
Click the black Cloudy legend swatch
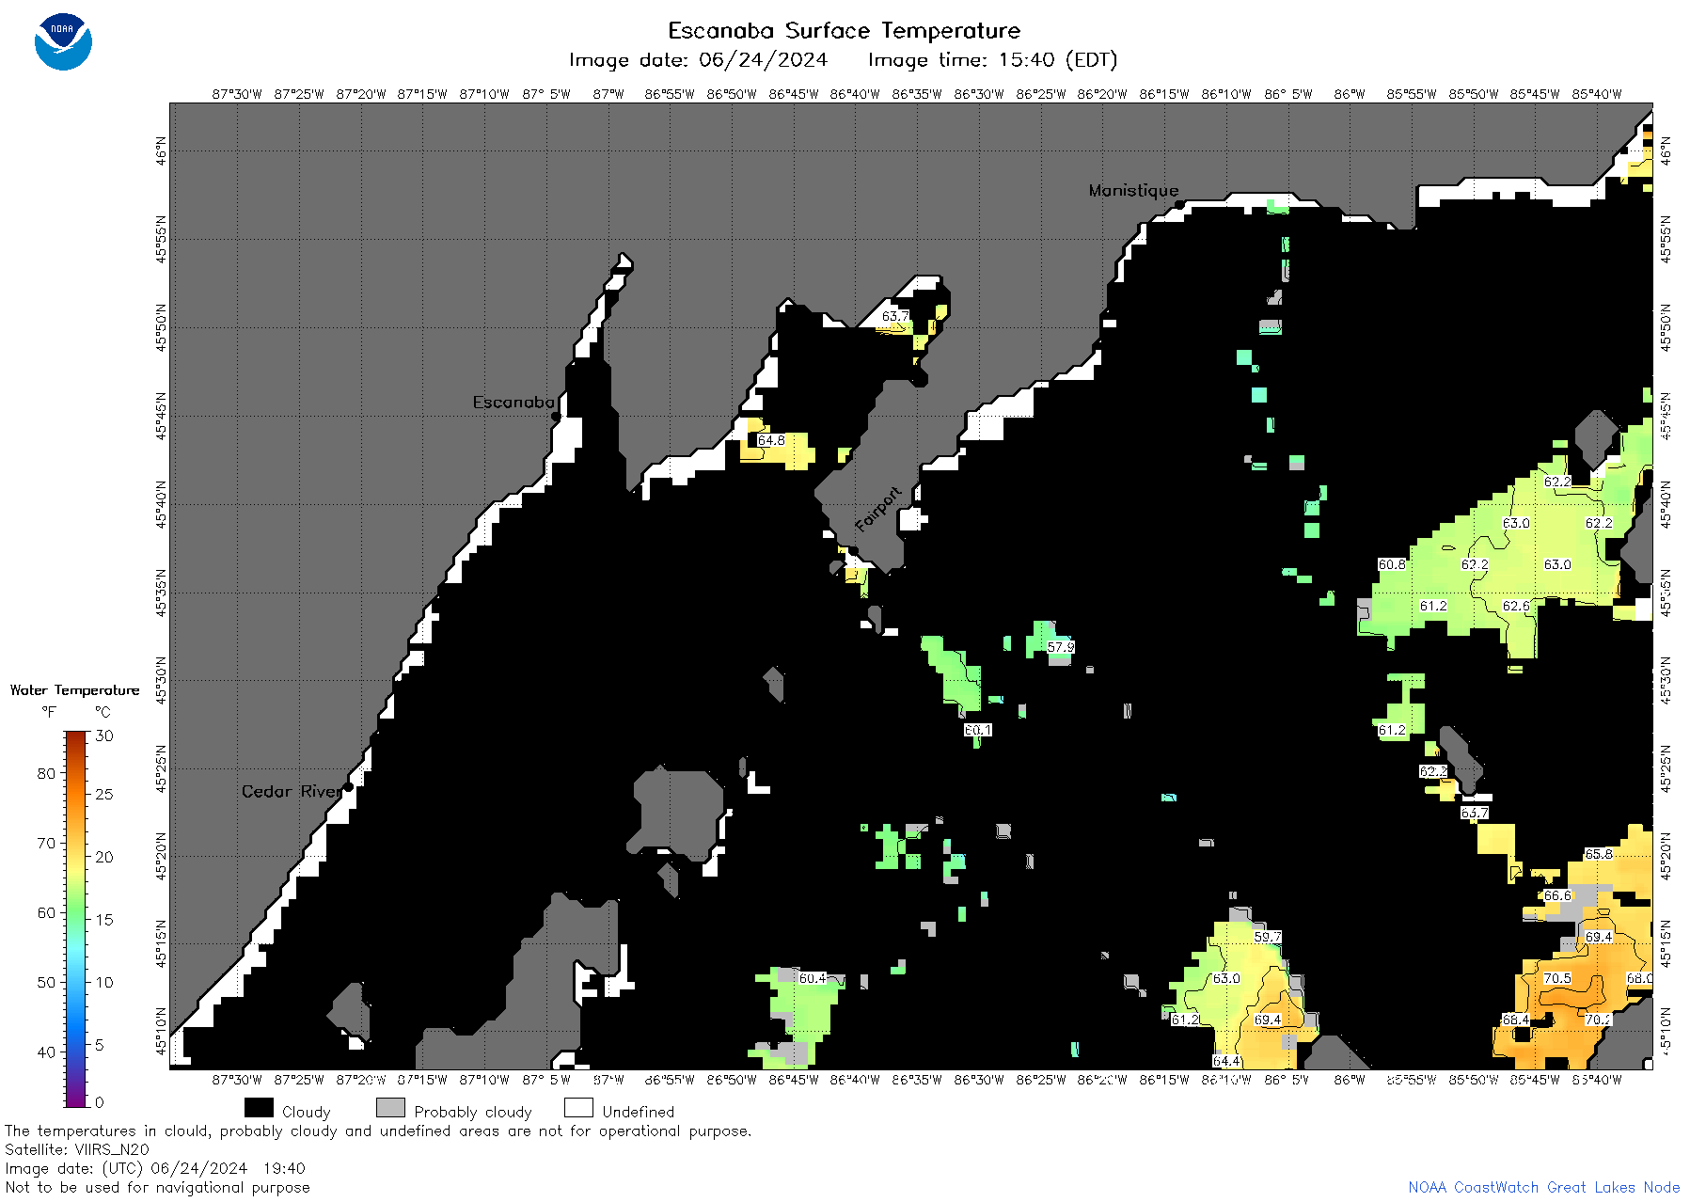coord(259,1108)
